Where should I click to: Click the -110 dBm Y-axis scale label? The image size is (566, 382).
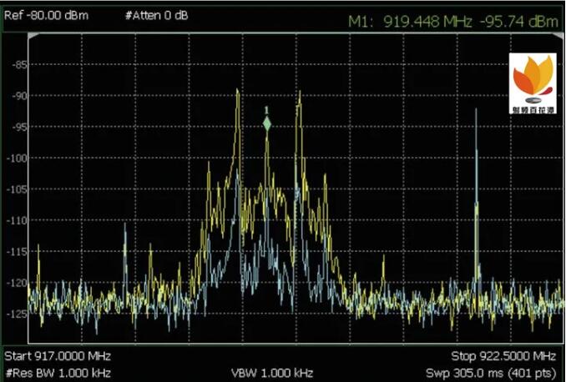click(16, 220)
